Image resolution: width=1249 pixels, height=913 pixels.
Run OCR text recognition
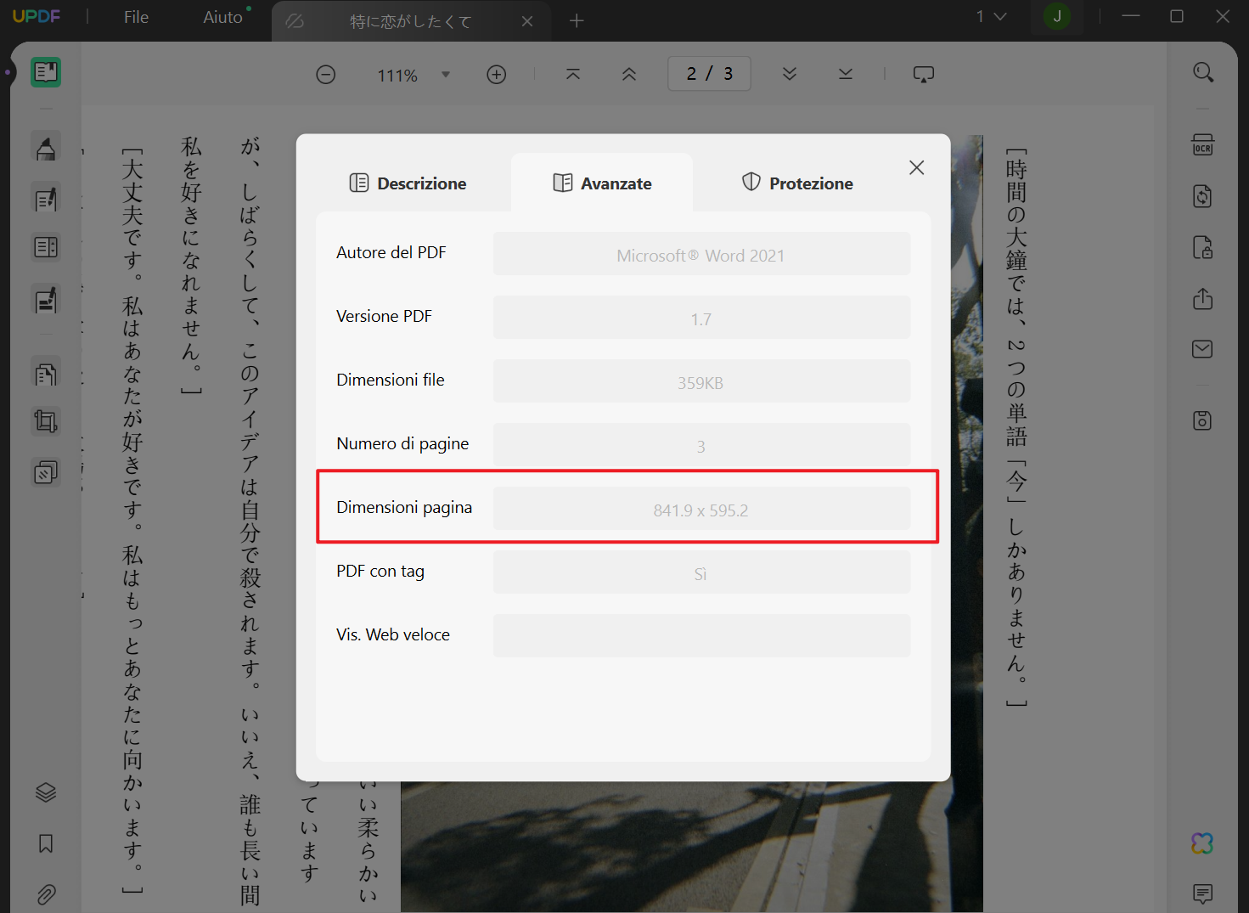[1203, 145]
